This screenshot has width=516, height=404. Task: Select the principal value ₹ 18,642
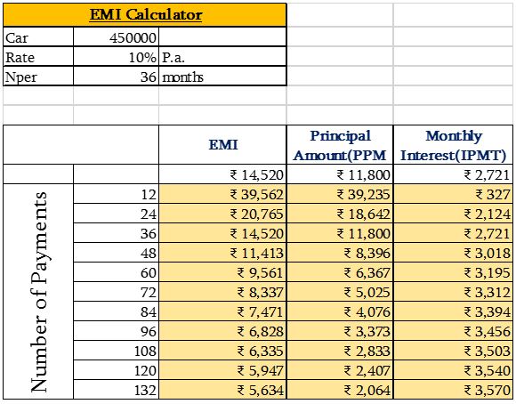(340, 214)
